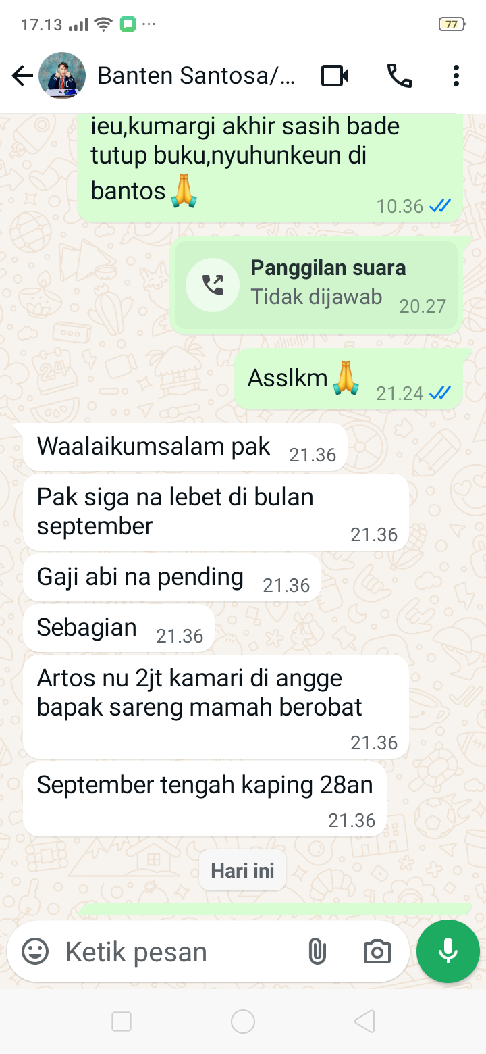Start a video call
Image resolution: width=486 pixels, height=1054 pixels.
pyautogui.click(x=335, y=76)
